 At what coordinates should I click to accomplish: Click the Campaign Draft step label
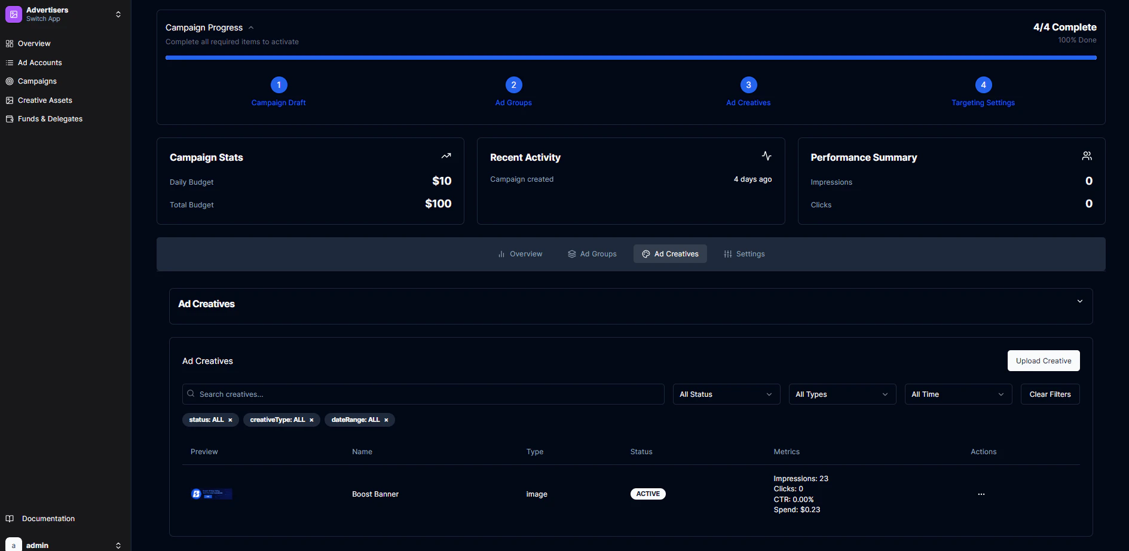279,103
